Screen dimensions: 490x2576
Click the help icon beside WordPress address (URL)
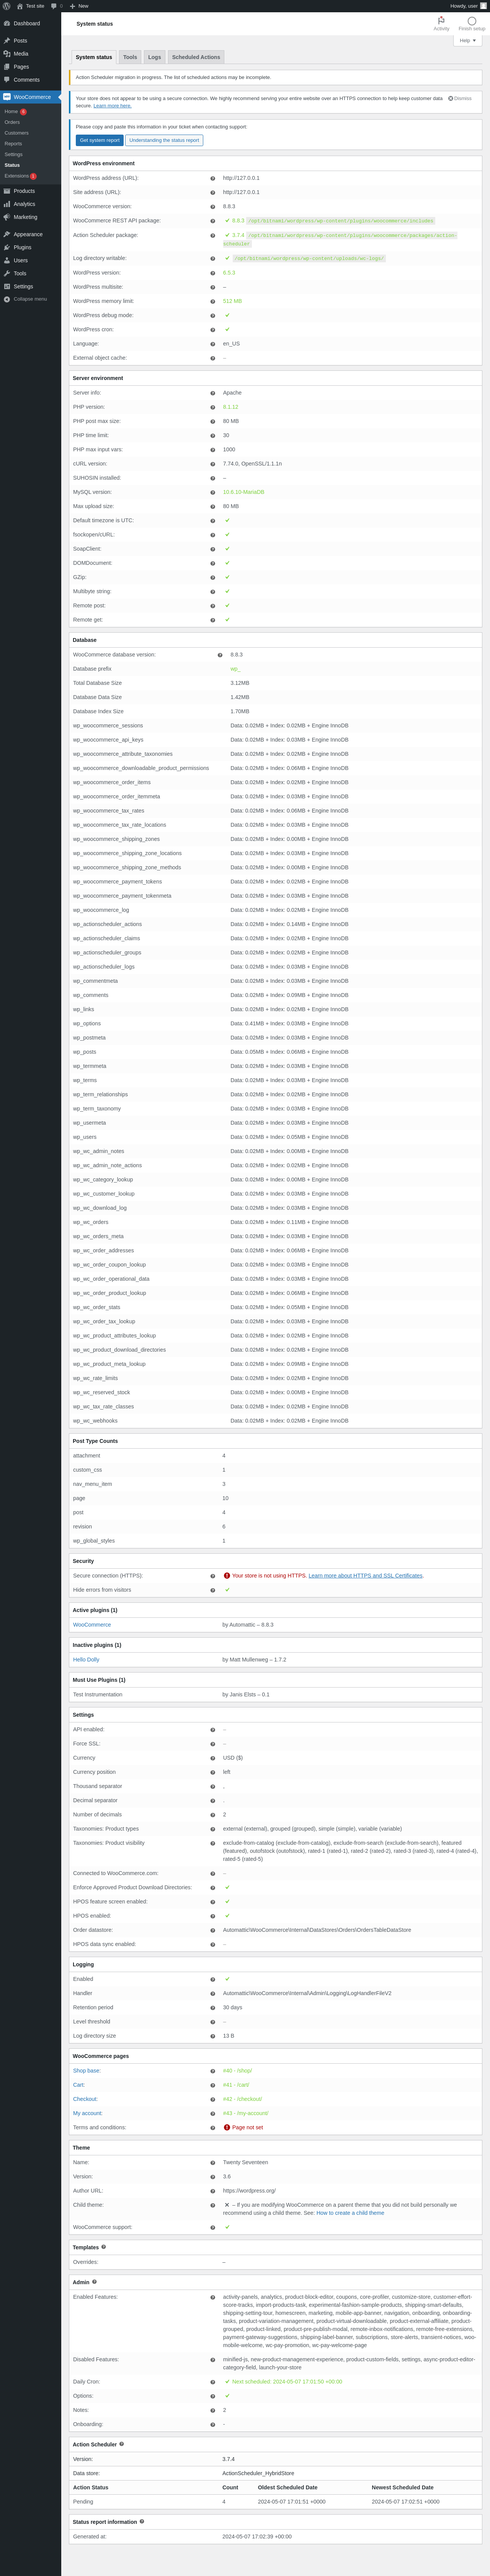point(212,178)
